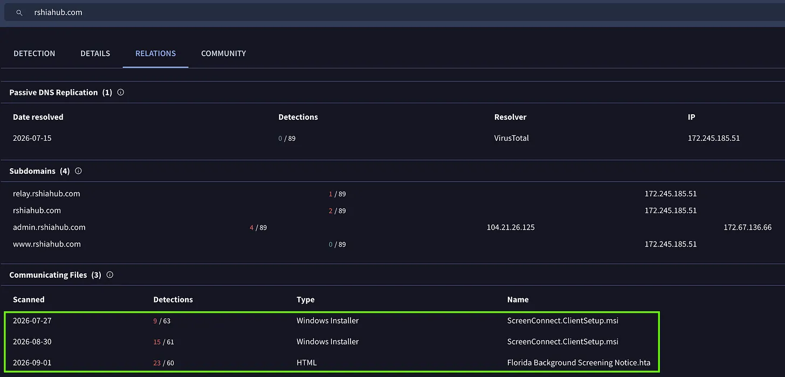Click passive DNS IP 172.245.185.51
This screenshot has width=785, height=377.
click(714, 138)
